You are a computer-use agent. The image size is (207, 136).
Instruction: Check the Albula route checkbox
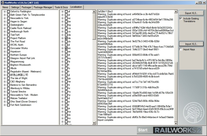(x=8, y=68)
